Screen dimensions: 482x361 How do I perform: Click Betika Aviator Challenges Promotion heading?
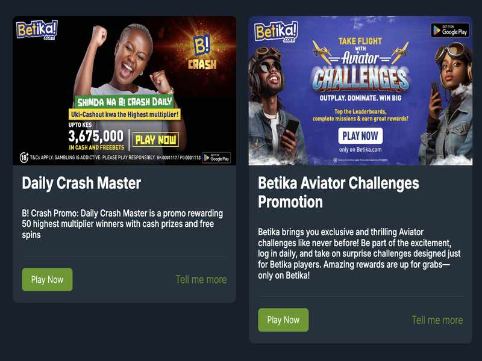click(x=339, y=193)
